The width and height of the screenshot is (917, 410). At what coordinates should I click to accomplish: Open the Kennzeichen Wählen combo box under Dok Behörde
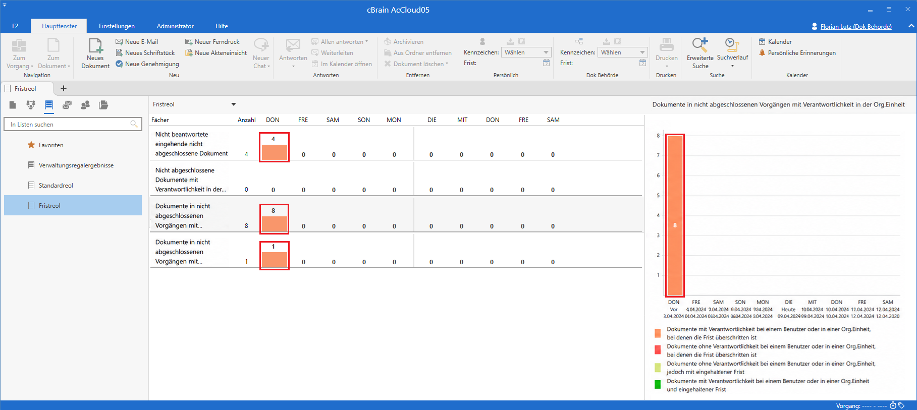pos(622,52)
